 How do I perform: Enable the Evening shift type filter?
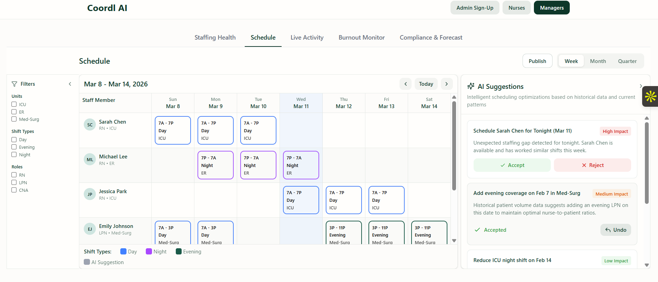click(x=14, y=147)
